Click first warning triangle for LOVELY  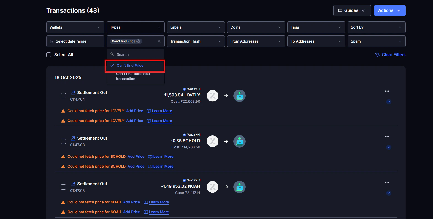(x=63, y=111)
